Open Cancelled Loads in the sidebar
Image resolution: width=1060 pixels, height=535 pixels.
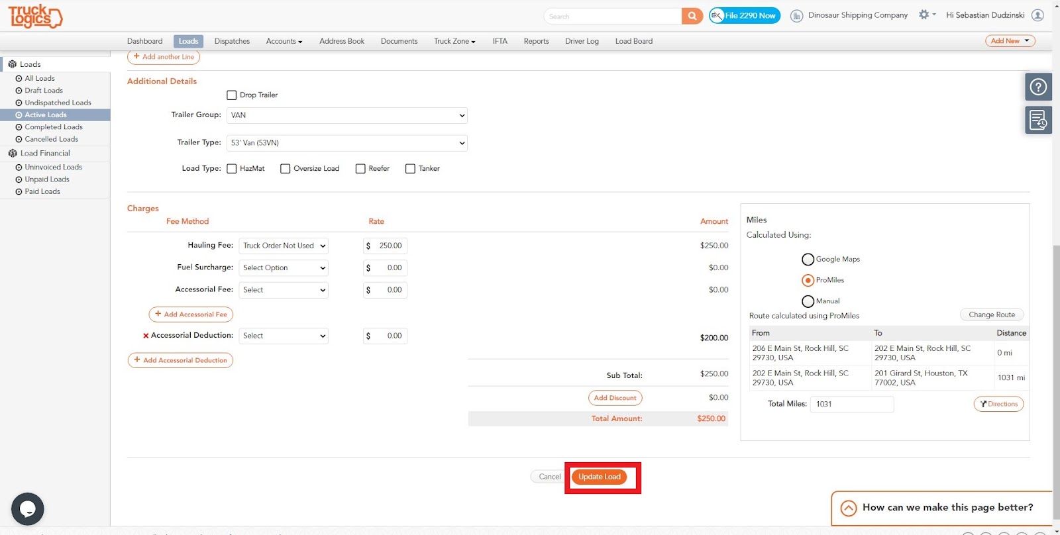[x=51, y=139]
